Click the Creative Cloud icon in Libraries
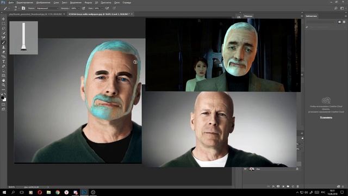 (x=326, y=101)
